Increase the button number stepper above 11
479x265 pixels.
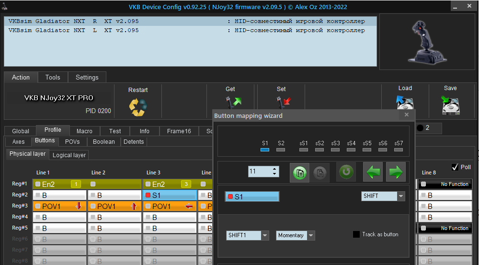(x=274, y=169)
